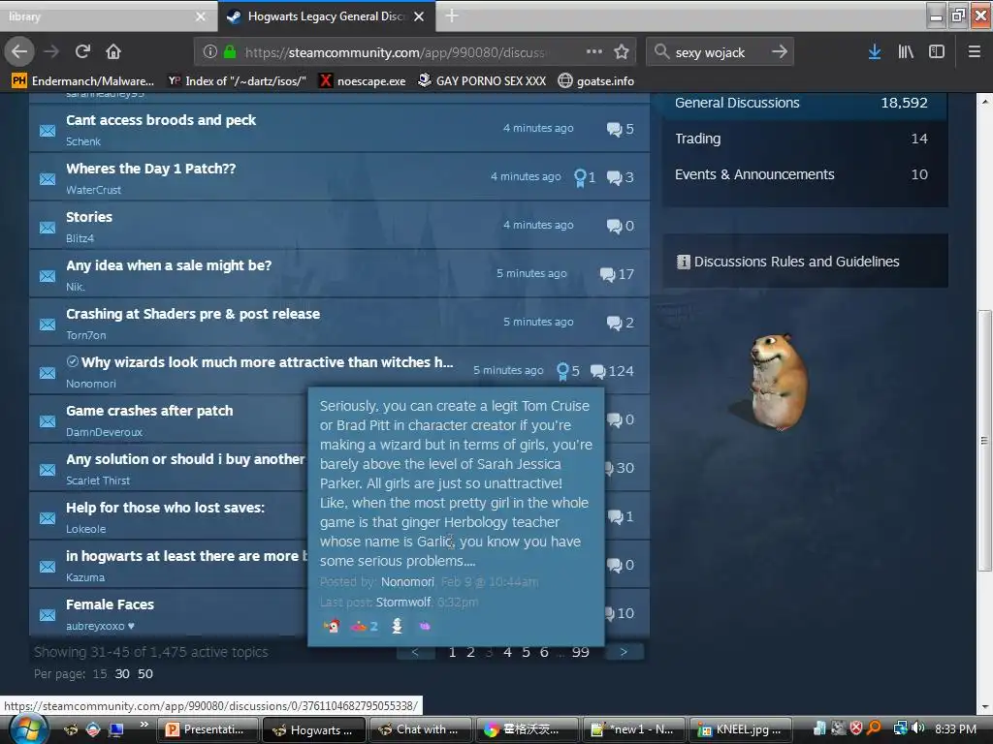Open the goatse.info bookmark
Image resolution: width=993 pixels, height=744 pixels.
pos(596,81)
